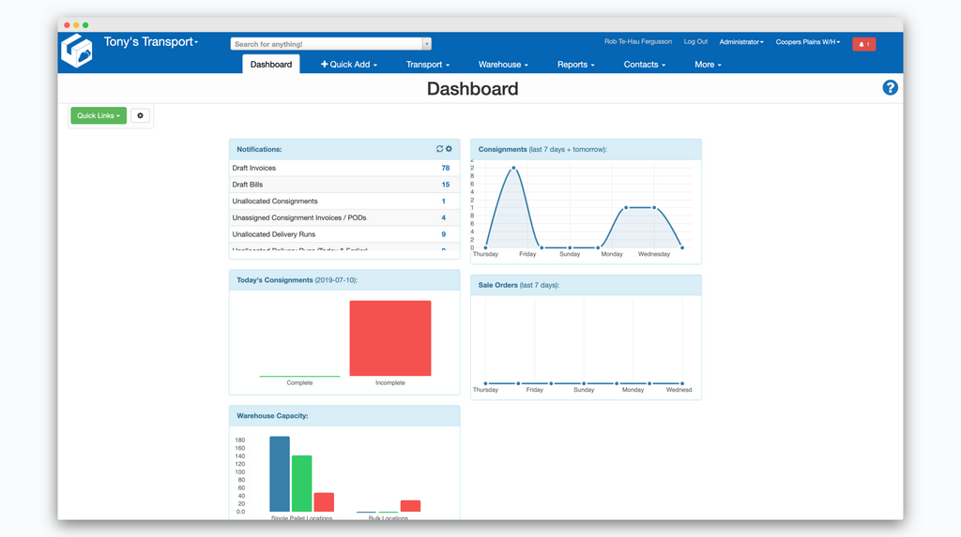Open the help question mark icon
961x537 pixels.
pyautogui.click(x=890, y=88)
